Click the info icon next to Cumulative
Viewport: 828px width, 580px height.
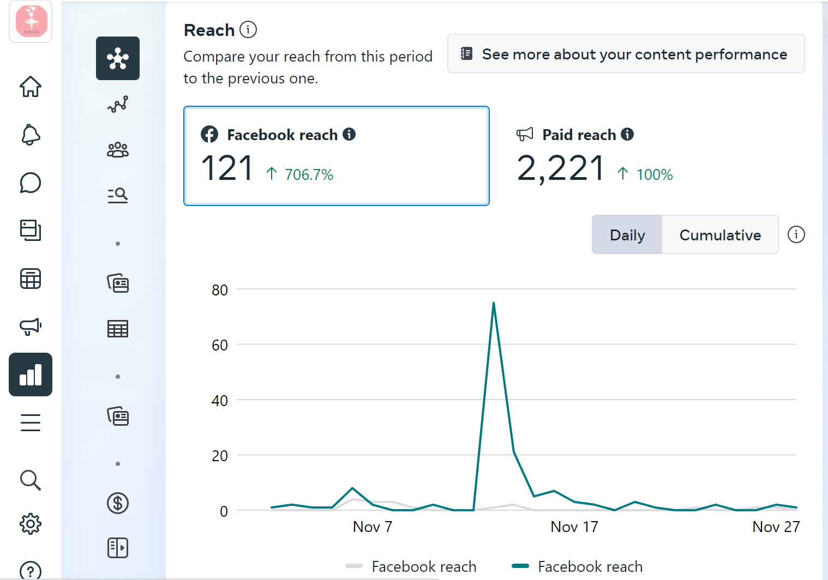(x=796, y=235)
